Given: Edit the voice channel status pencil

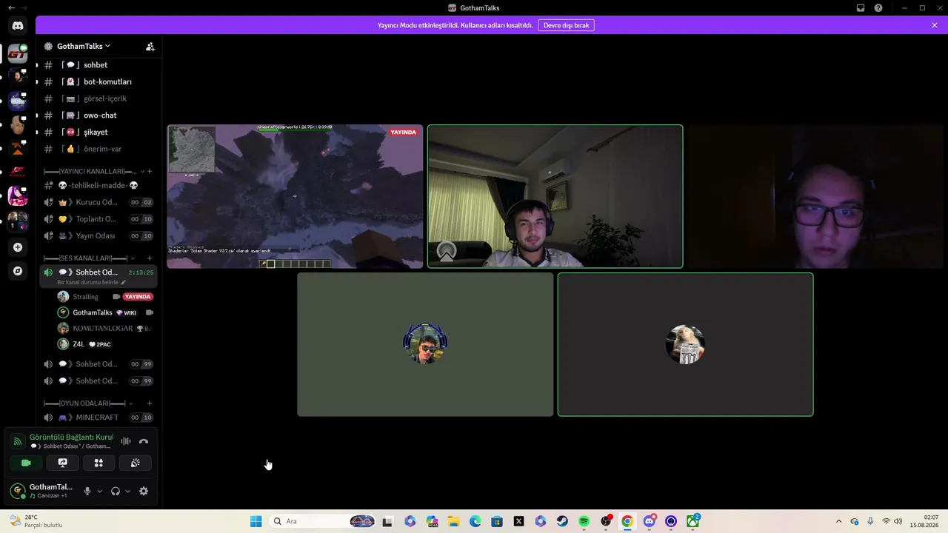Looking at the screenshot, I should (124, 283).
